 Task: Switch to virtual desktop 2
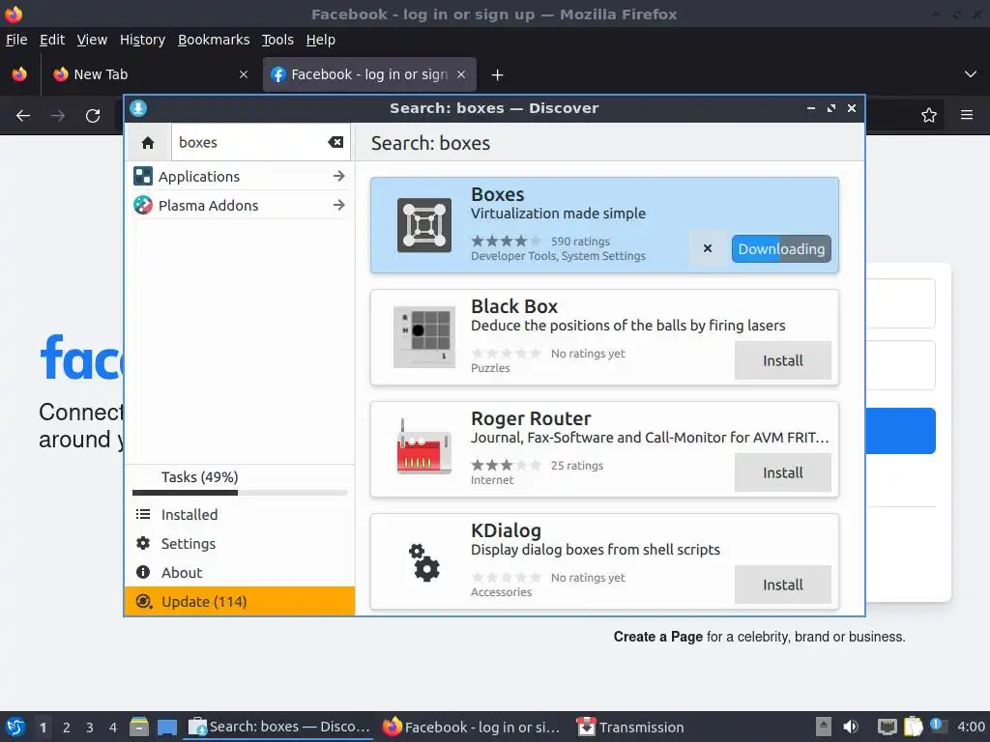[x=67, y=728]
